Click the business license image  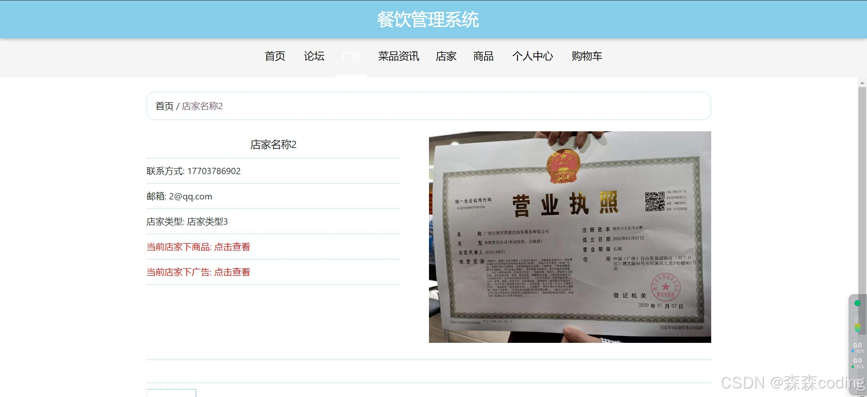click(570, 237)
